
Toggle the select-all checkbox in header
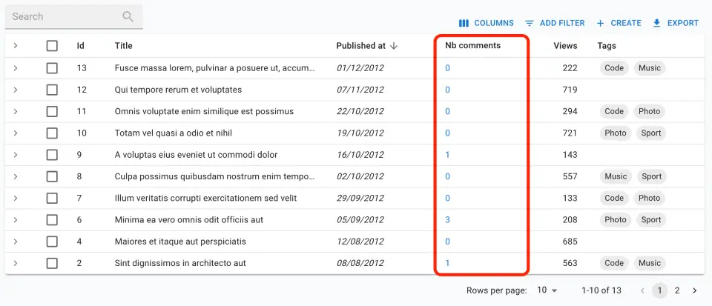(52, 46)
